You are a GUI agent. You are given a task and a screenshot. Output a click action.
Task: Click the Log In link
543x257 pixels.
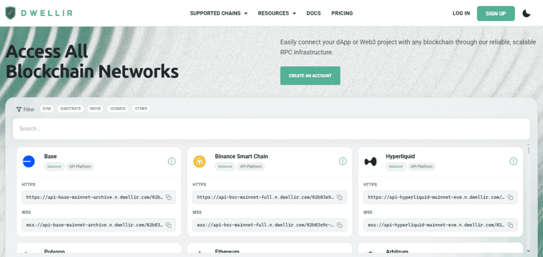[x=461, y=13]
